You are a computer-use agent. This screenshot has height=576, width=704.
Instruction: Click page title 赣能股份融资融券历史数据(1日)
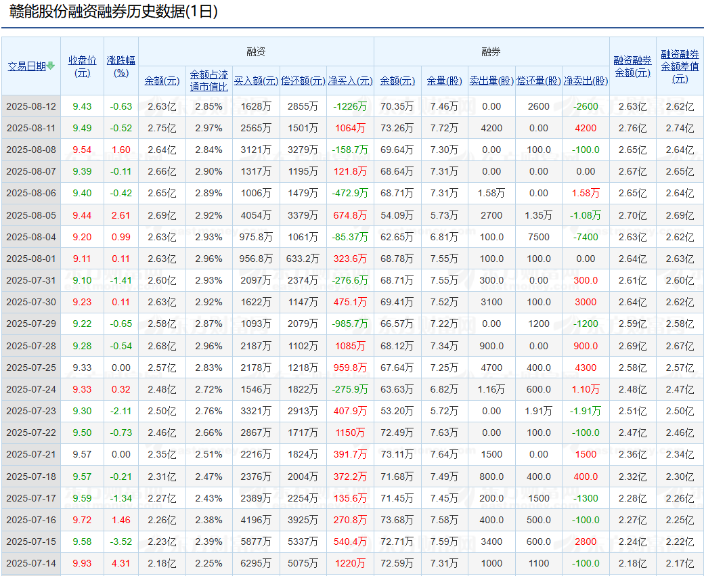pos(113,12)
